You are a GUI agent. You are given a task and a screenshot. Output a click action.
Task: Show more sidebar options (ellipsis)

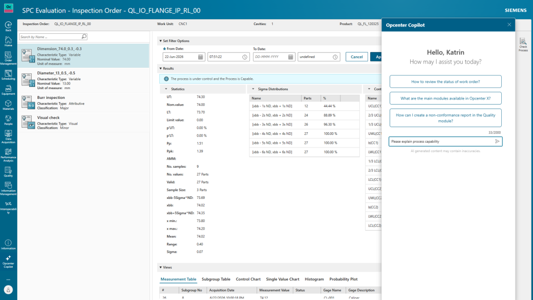(x=8, y=280)
